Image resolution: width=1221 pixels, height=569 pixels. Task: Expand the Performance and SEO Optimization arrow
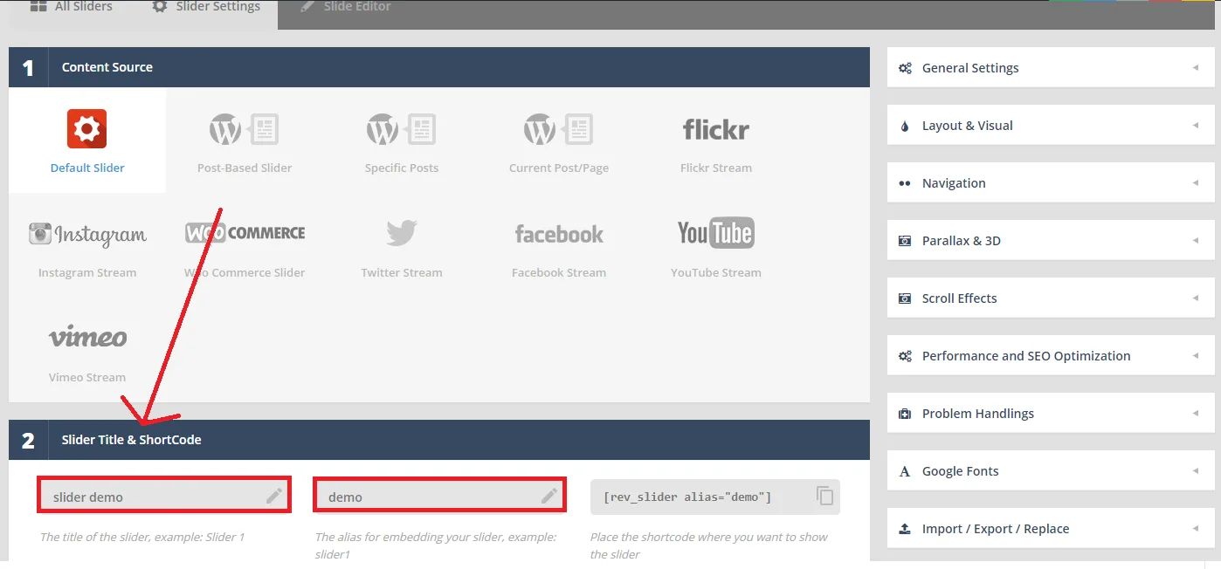tap(1196, 355)
